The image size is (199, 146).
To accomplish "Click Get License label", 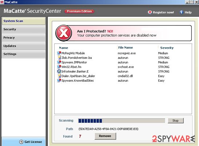I will 33,142.
